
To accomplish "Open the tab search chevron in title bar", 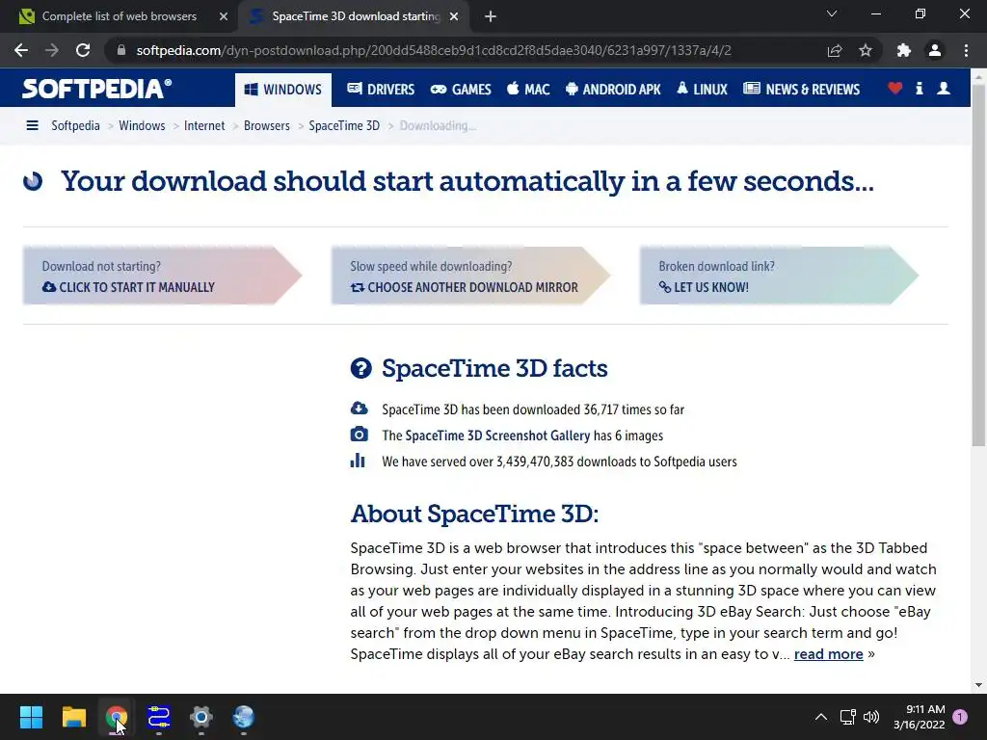I will [x=832, y=13].
